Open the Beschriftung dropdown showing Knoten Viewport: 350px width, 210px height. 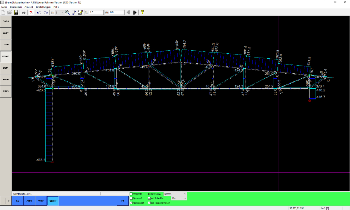coord(175,194)
